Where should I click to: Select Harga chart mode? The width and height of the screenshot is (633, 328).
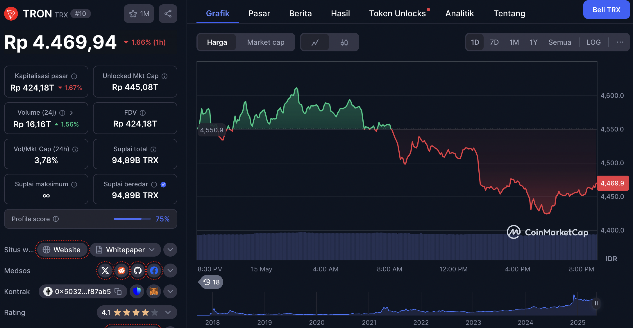[217, 42]
